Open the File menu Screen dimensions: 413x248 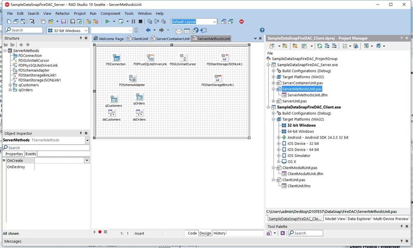(10, 14)
